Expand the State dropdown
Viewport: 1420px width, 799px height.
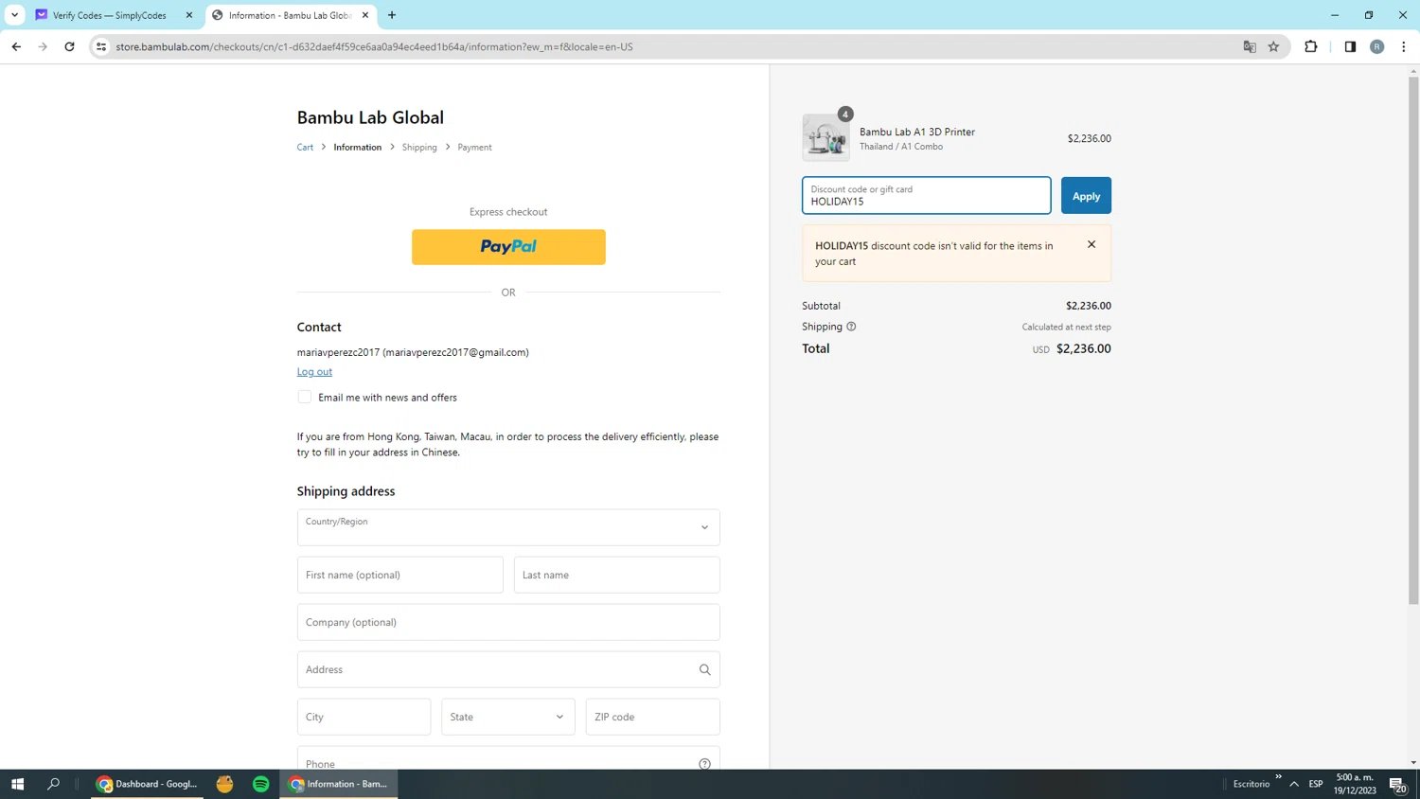(508, 717)
